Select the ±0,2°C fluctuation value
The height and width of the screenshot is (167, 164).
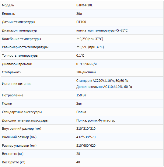click(x=89, y=39)
